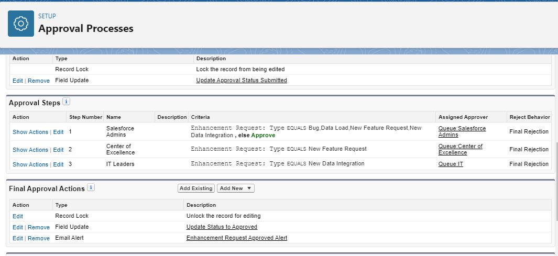Open Enhancement Request Approved Alert link
The width and height of the screenshot is (558, 256).
coord(236,238)
